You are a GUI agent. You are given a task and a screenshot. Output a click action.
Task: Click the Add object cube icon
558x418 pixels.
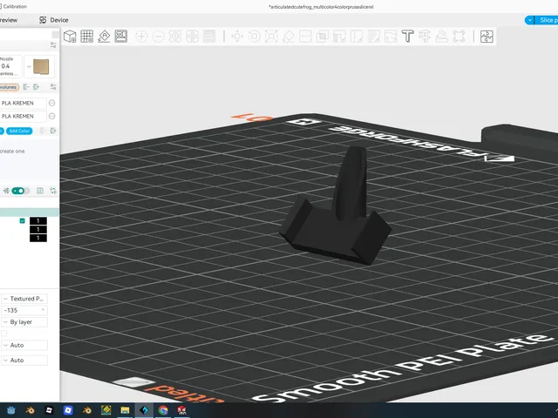(x=70, y=37)
